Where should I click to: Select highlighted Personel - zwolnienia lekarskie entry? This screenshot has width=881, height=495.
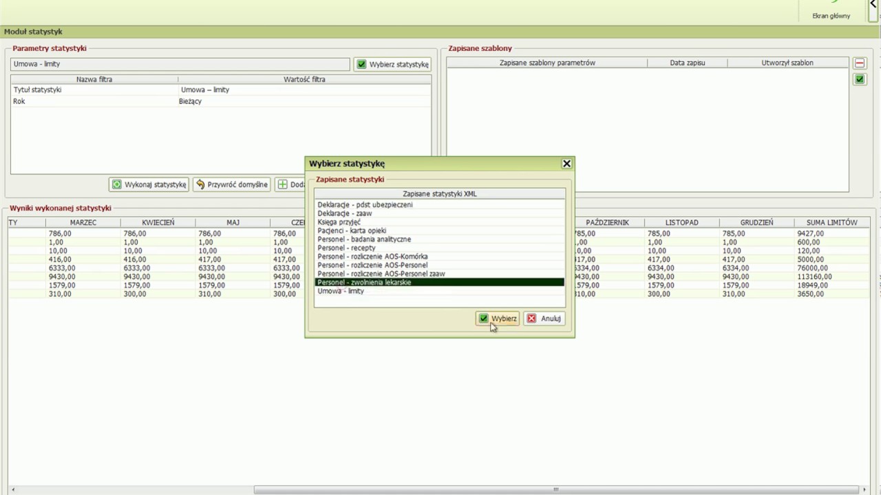tap(439, 282)
